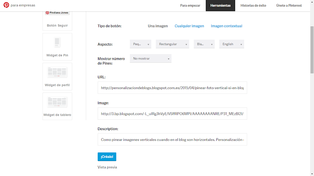Open the 'para empresas' home link
The image size is (314, 176).
coord(23,5)
